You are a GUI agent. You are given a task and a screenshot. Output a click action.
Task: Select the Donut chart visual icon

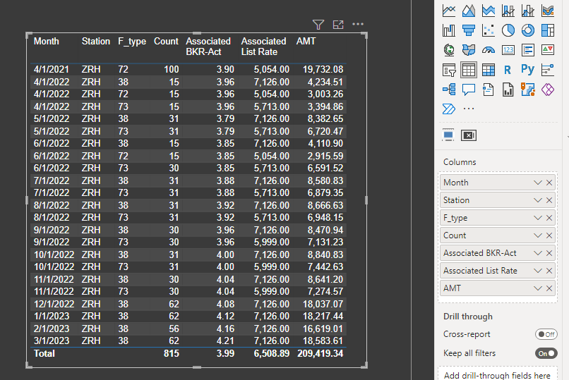point(527,30)
